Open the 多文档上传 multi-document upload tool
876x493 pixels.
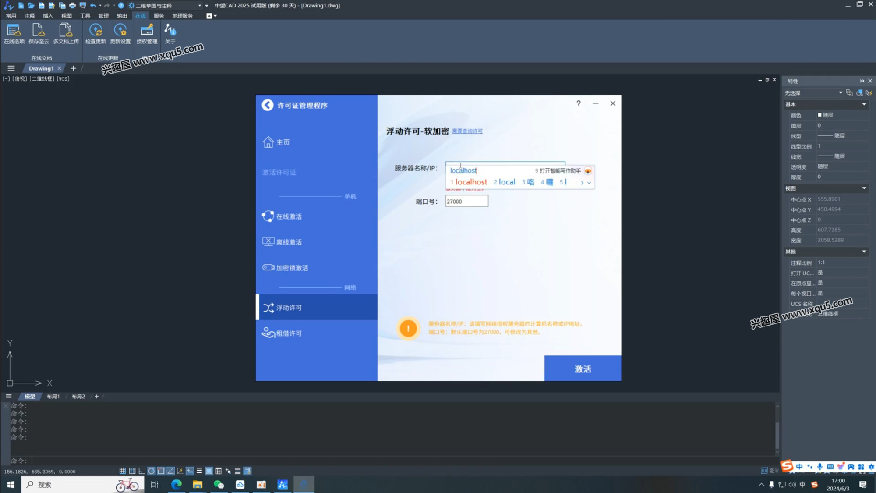click(66, 34)
